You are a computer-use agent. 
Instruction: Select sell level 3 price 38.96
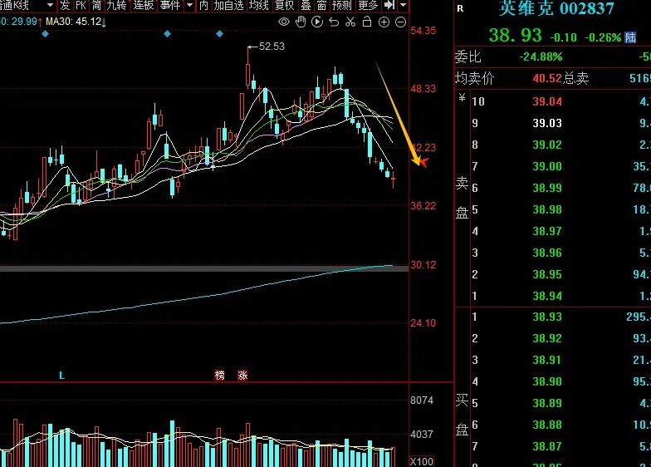tap(547, 253)
